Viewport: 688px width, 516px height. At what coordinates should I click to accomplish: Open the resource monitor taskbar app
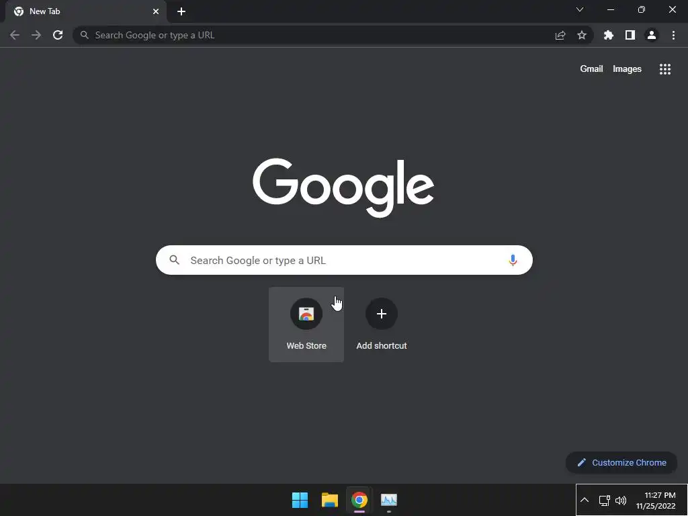tap(389, 500)
